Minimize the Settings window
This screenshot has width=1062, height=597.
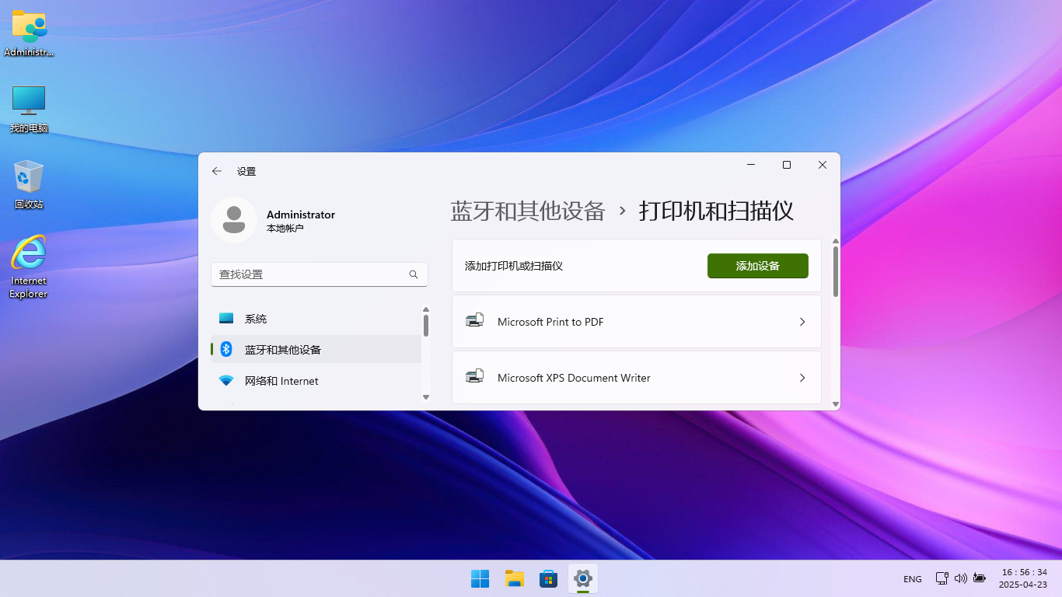click(x=751, y=165)
